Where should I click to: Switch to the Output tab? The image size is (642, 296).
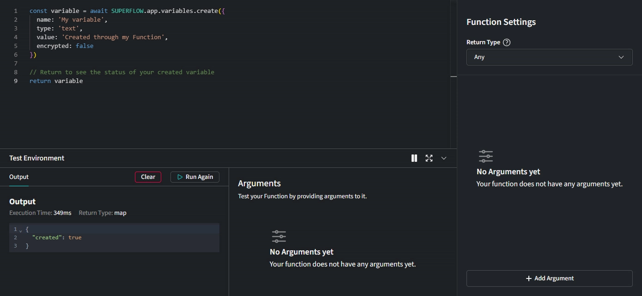pyautogui.click(x=19, y=177)
